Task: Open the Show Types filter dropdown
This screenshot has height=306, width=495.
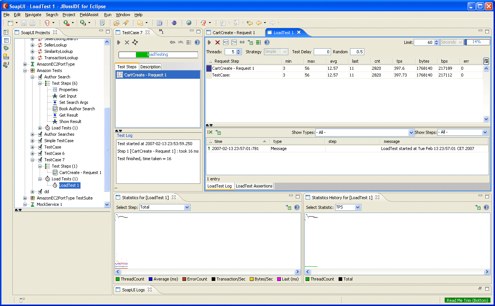Action: [411, 132]
